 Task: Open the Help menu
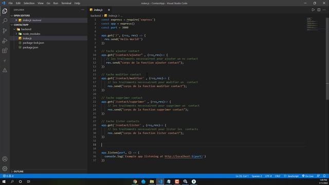point(77,3)
